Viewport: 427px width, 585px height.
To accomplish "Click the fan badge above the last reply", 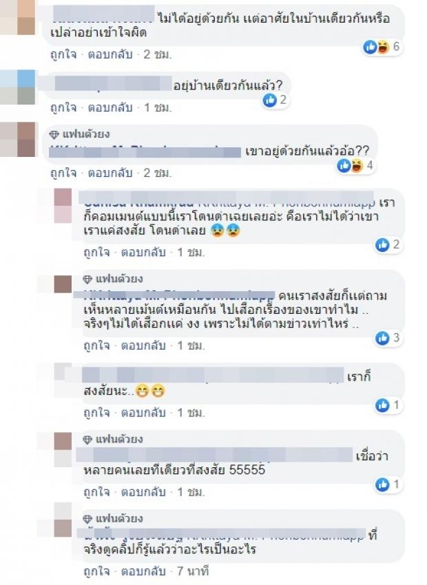I will (113, 519).
